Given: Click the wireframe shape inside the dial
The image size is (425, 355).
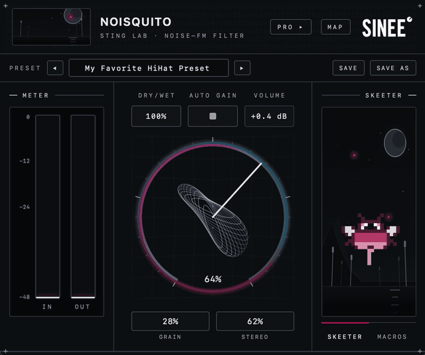Looking at the screenshot, I should [x=212, y=220].
